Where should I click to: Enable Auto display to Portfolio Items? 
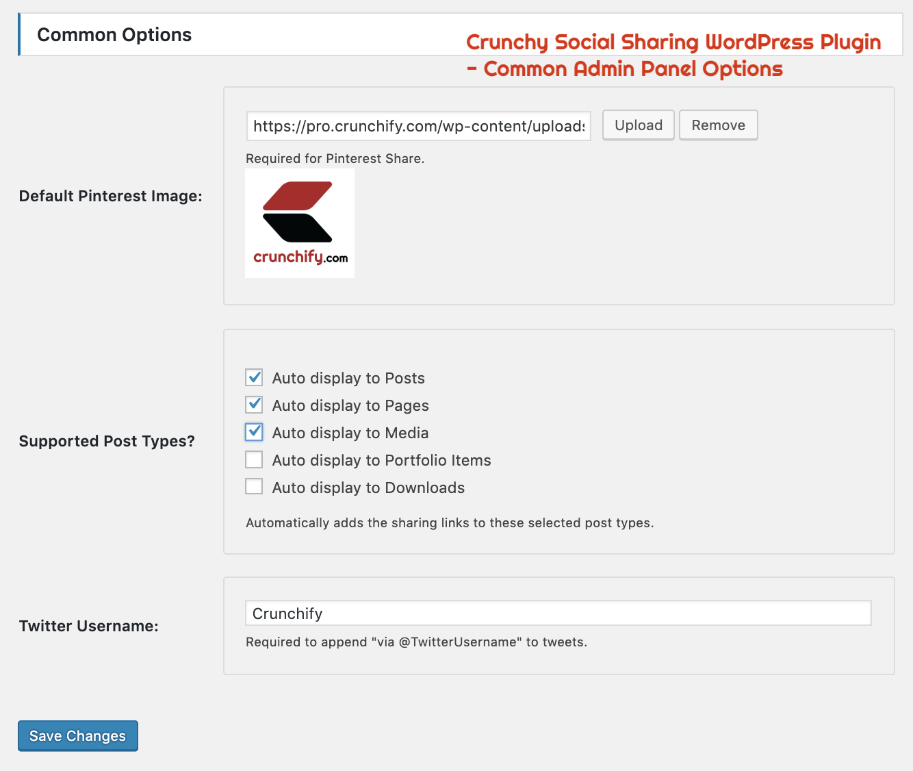[x=254, y=459]
